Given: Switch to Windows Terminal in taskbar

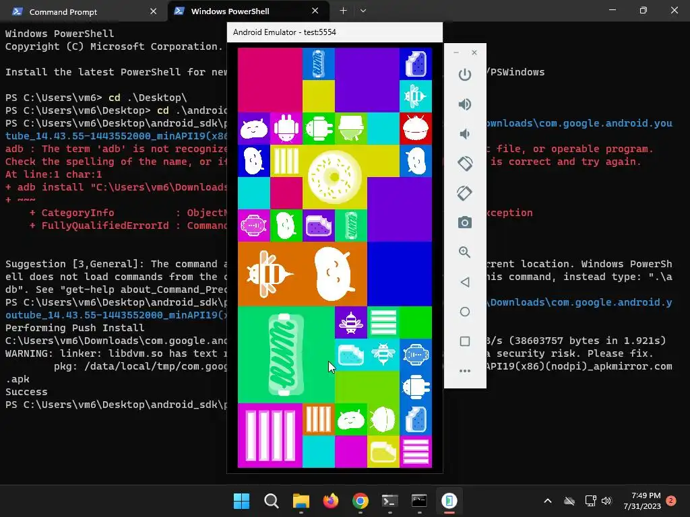Looking at the screenshot, I should pyautogui.click(x=390, y=501).
